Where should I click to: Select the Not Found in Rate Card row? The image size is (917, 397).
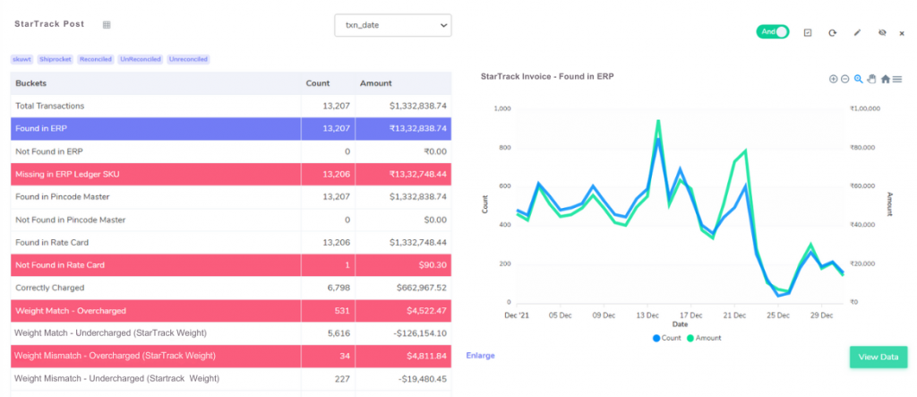pyautogui.click(x=231, y=264)
